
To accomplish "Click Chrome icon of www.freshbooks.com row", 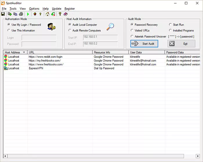I will [x=6, y=64].
